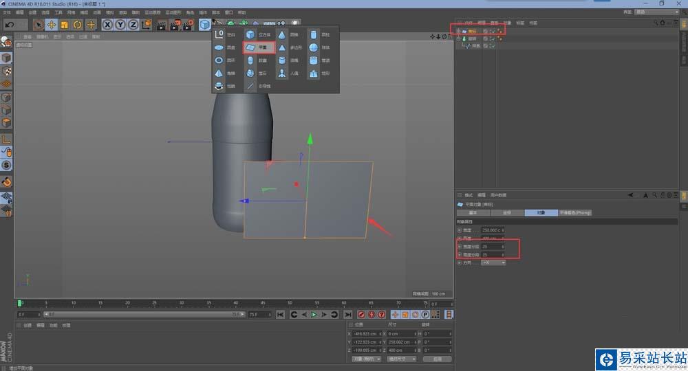The width and height of the screenshot is (688, 371).
Task: Click the Undo arrow icon
Action: click(x=9, y=25)
